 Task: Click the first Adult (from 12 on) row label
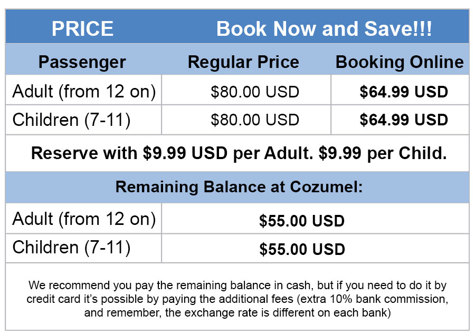click(x=84, y=92)
